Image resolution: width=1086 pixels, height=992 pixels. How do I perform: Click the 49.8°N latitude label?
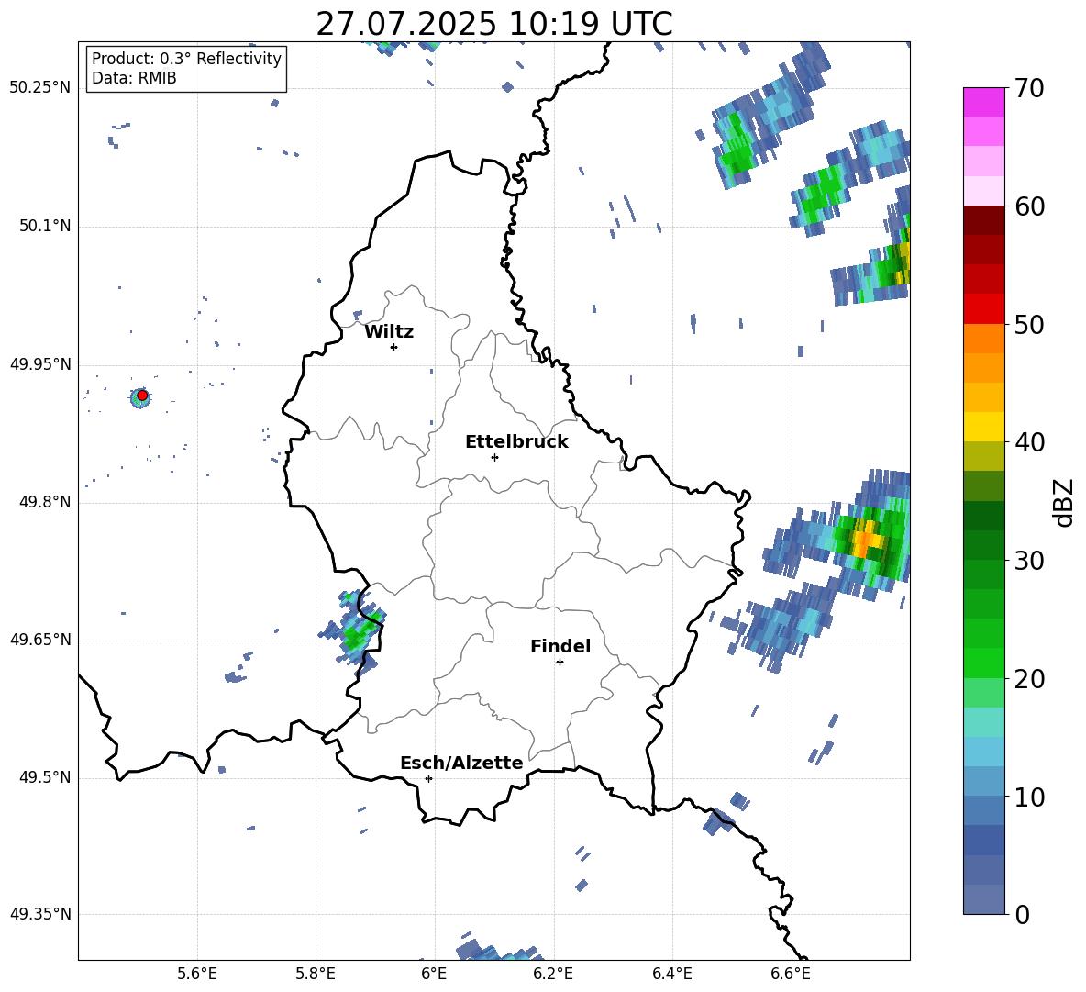pos(46,502)
